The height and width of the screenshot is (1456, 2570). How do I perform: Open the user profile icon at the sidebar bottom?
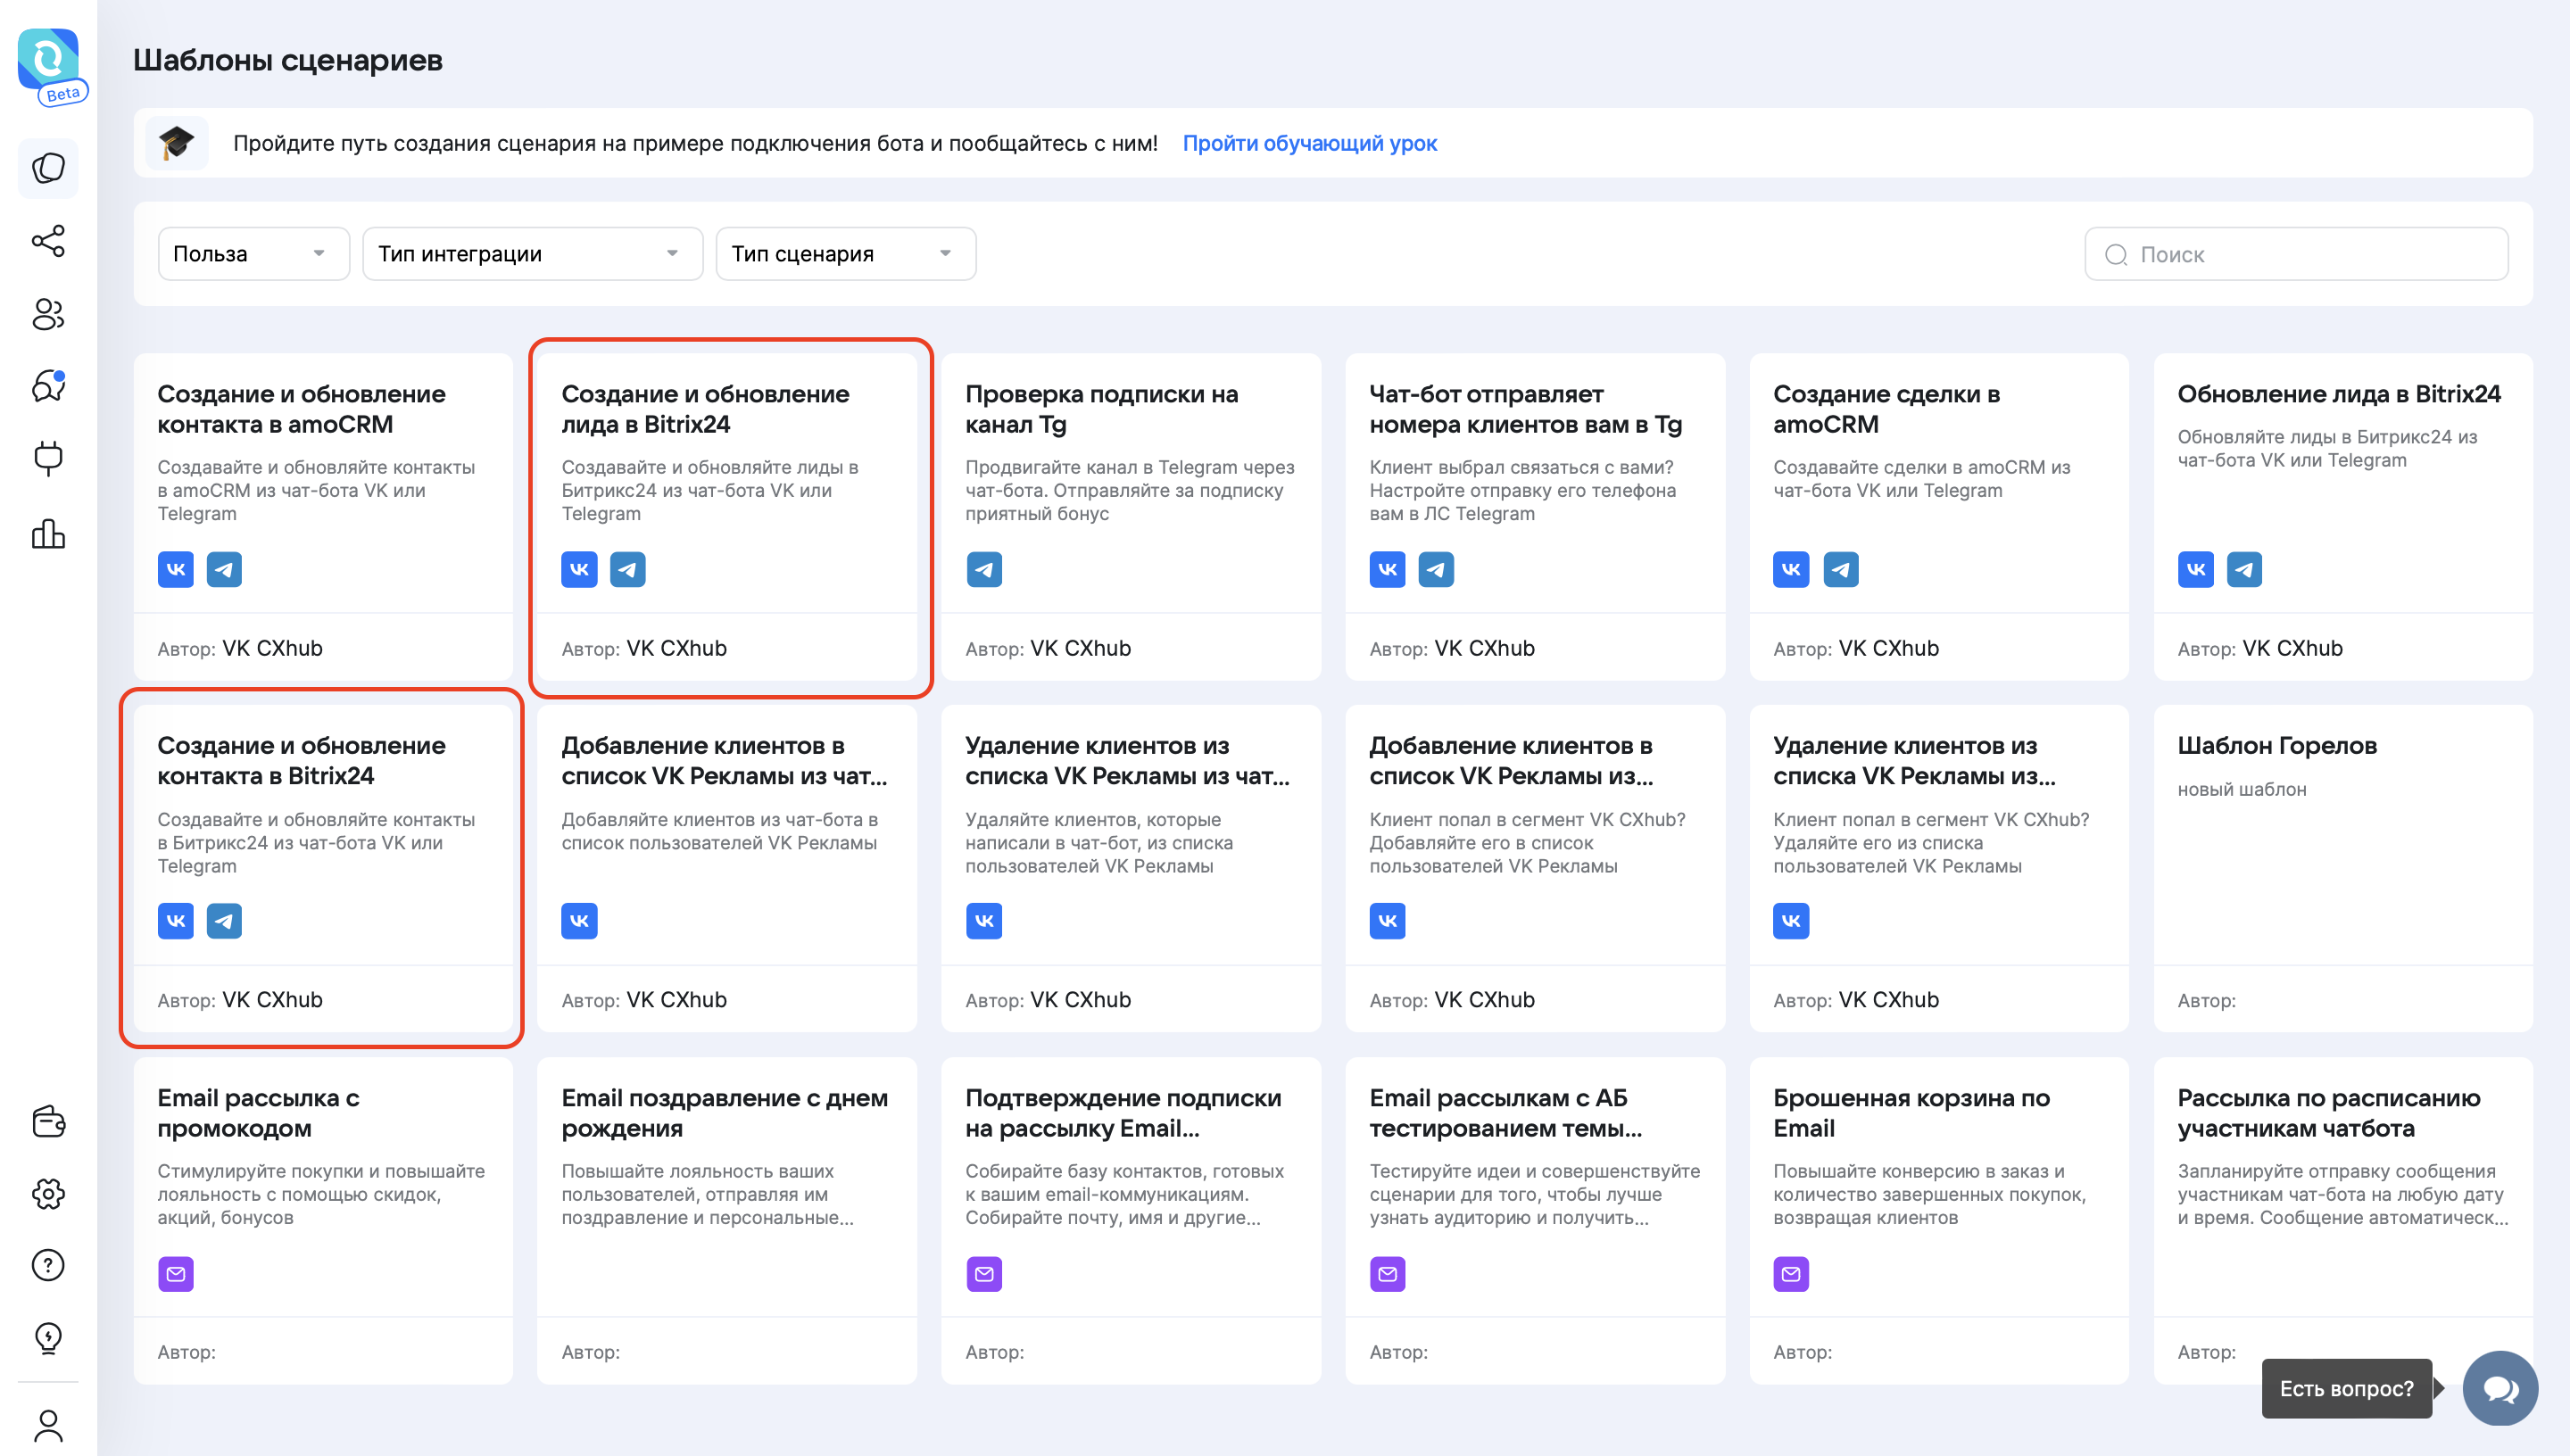48,1425
